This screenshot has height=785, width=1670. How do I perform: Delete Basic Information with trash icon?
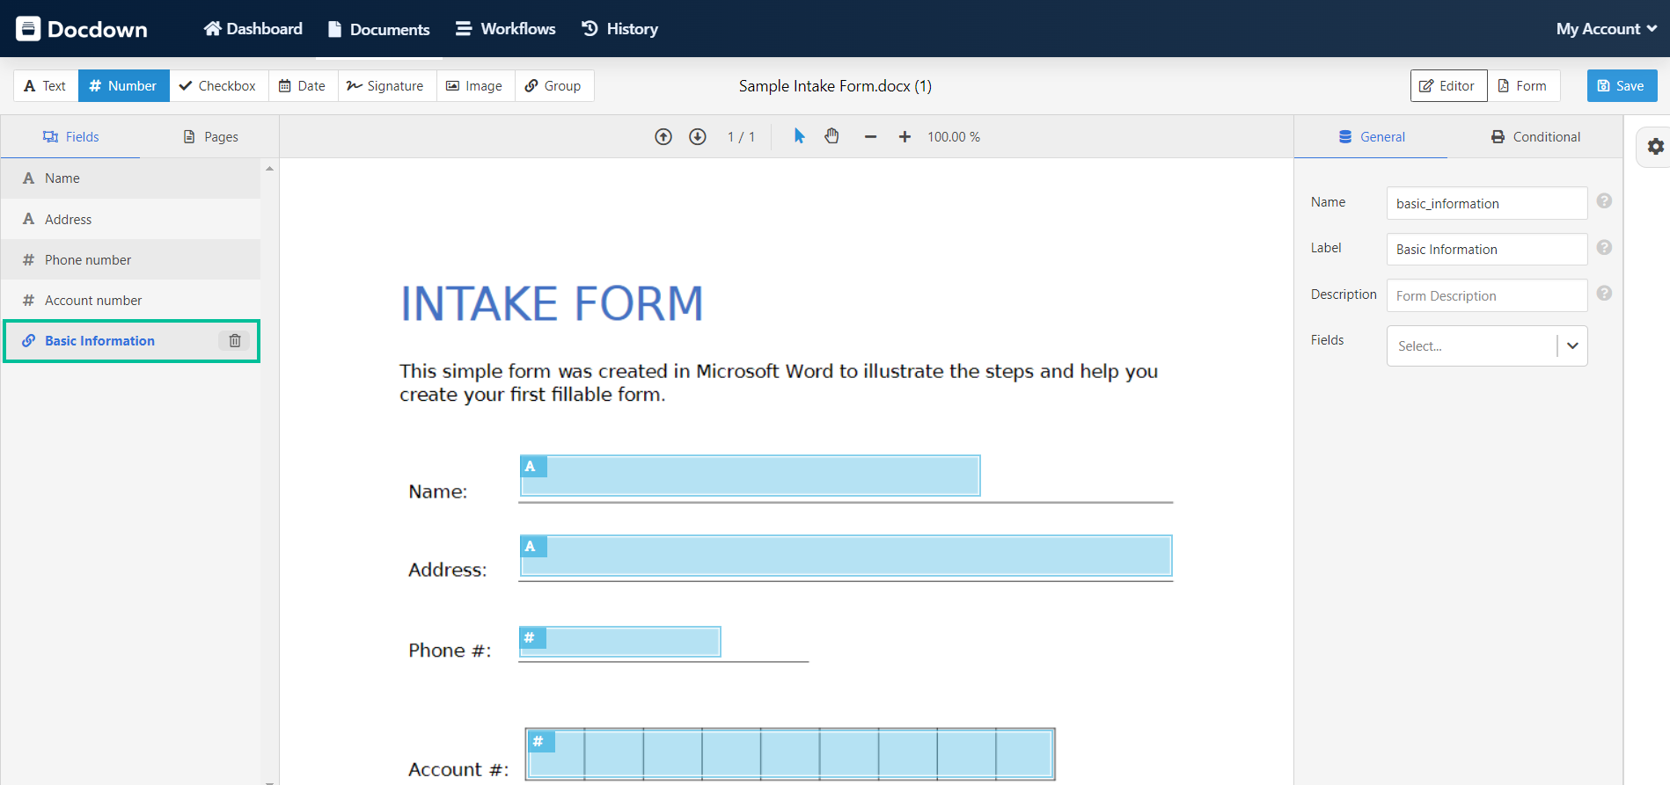(235, 341)
